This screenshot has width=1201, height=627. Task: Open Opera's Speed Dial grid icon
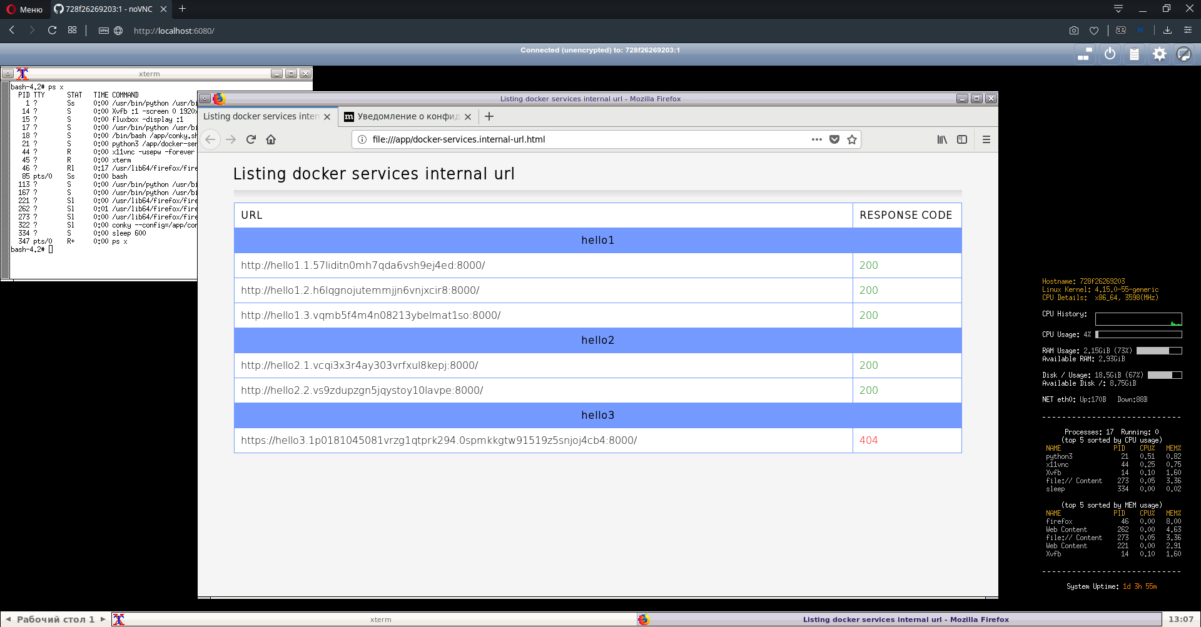73,30
